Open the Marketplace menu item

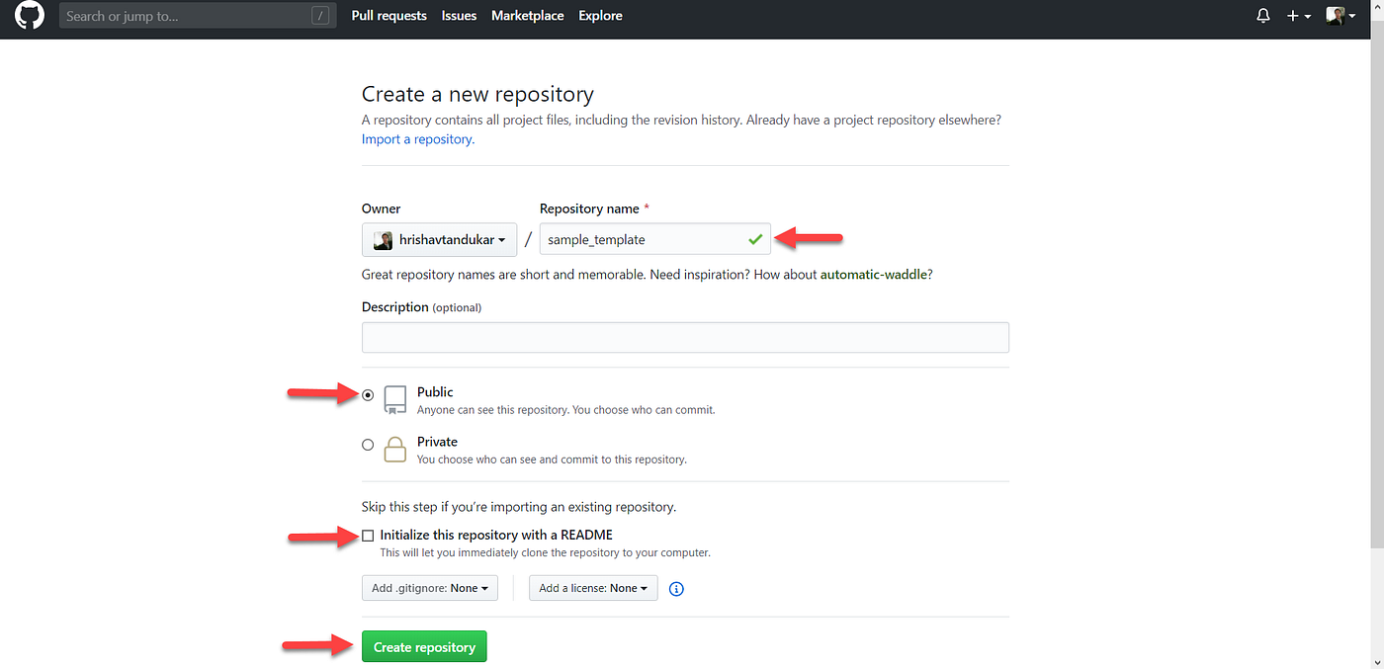pos(527,15)
